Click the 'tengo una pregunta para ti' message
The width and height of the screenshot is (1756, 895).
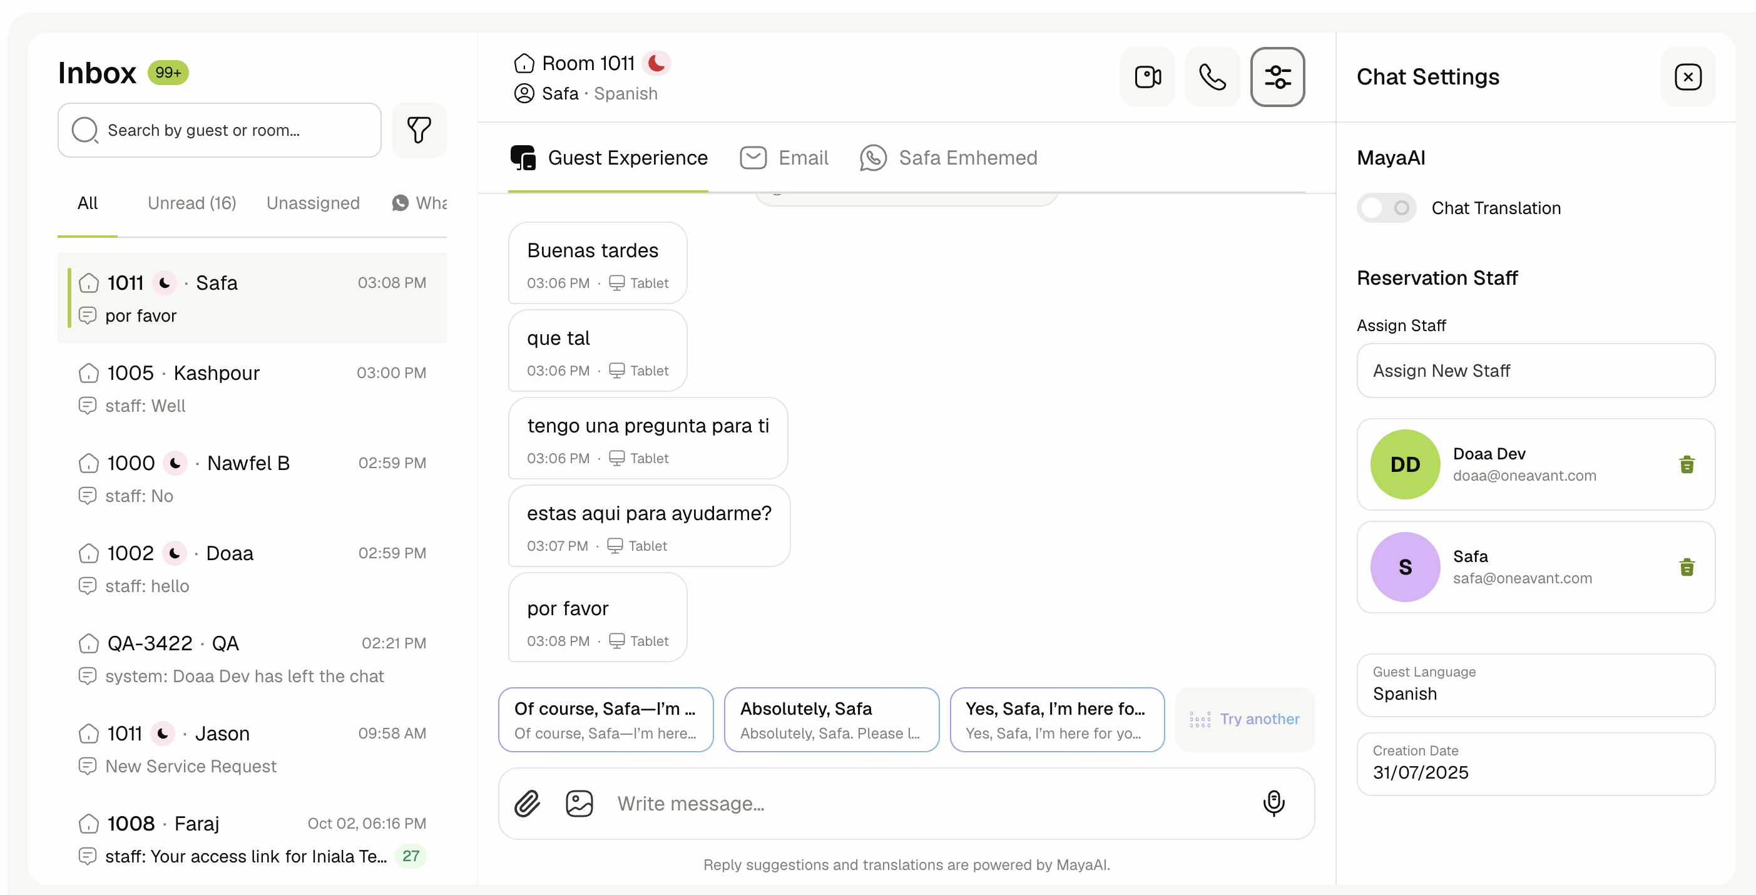pos(648,438)
